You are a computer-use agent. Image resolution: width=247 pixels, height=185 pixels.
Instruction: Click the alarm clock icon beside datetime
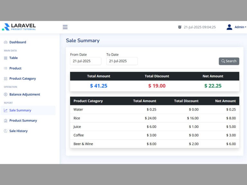point(180,27)
